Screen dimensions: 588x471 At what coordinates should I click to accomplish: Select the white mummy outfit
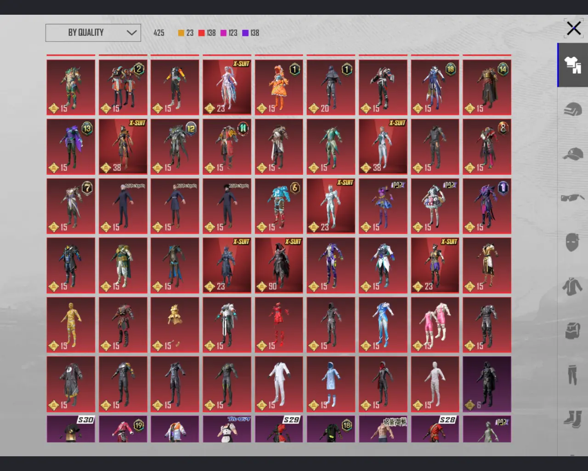(x=435, y=384)
